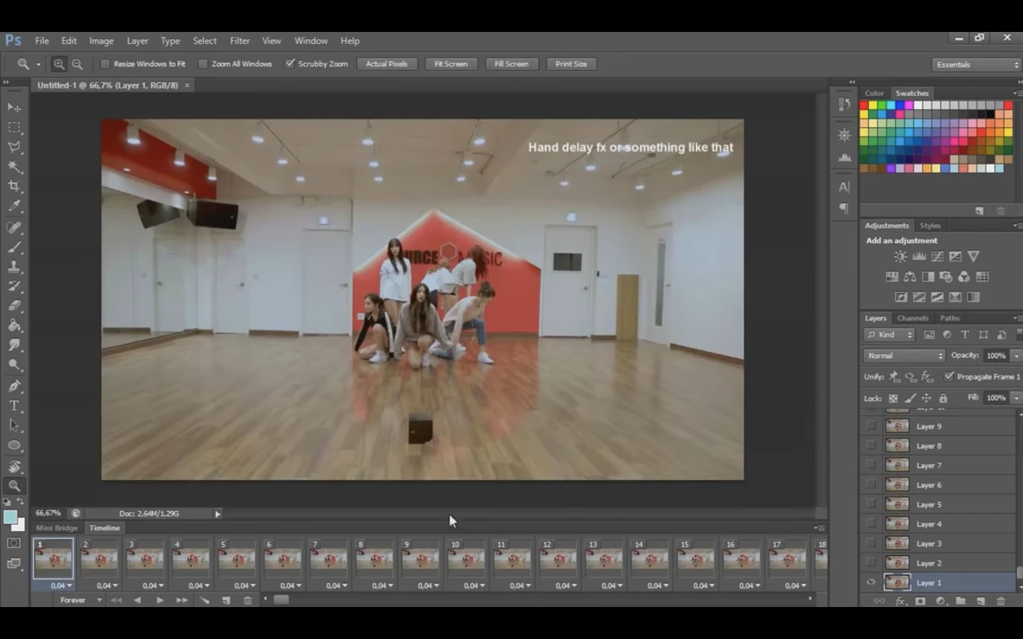Select the Rectangular Marquee tool
The image size is (1023, 639).
[x=14, y=128]
